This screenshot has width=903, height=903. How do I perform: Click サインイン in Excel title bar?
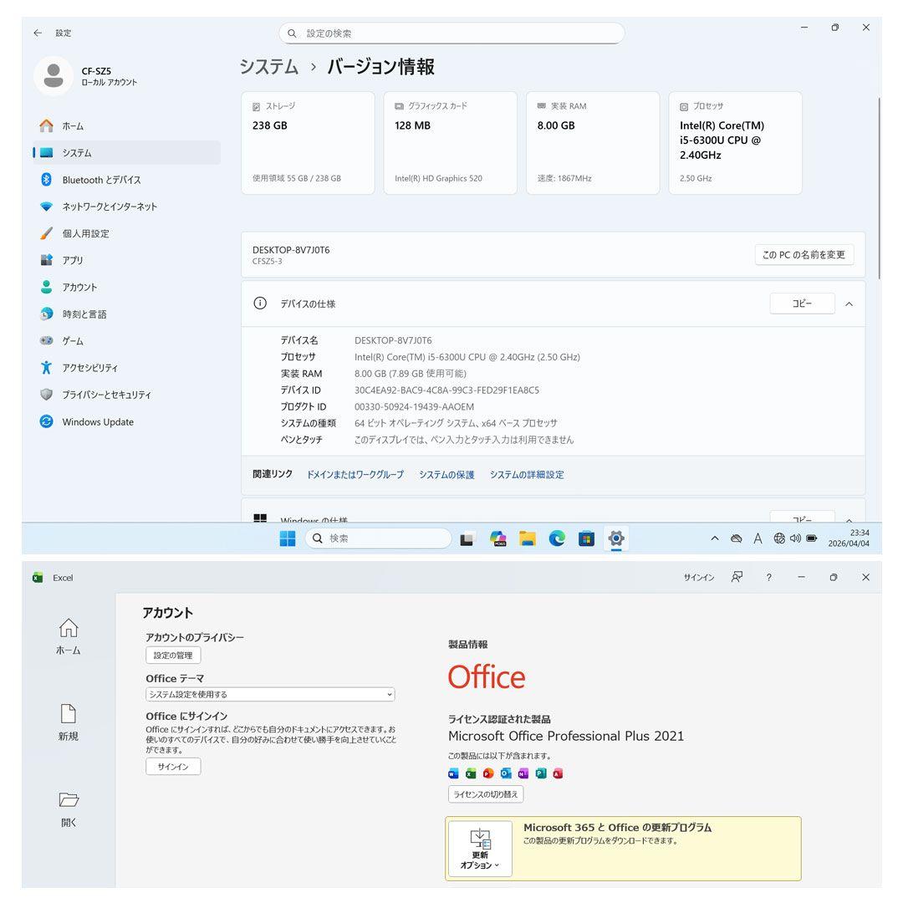coord(698,577)
